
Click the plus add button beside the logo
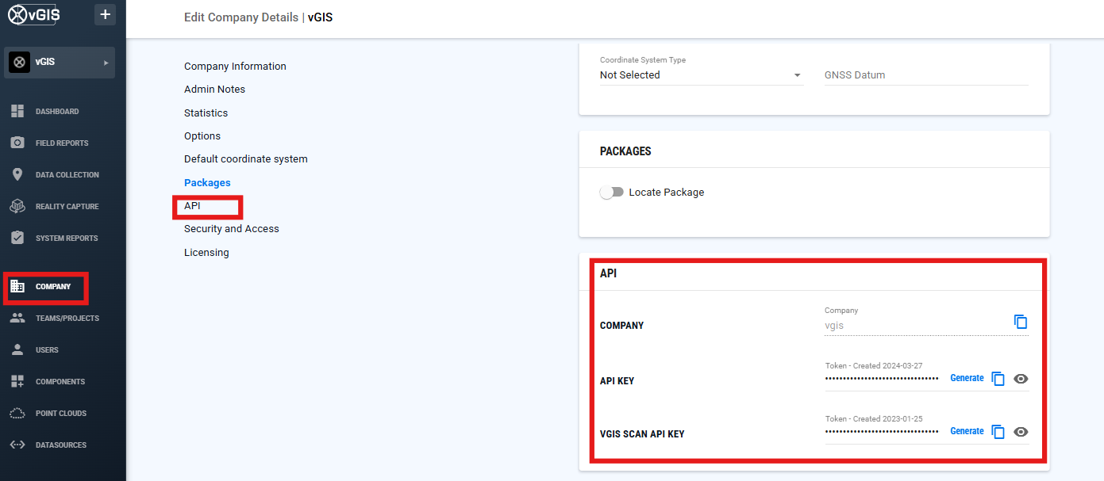(105, 14)
